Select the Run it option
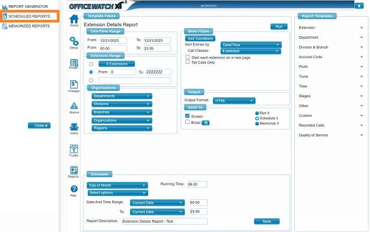The width and height of the screenshot is (370, 232). tap(257, 113)
